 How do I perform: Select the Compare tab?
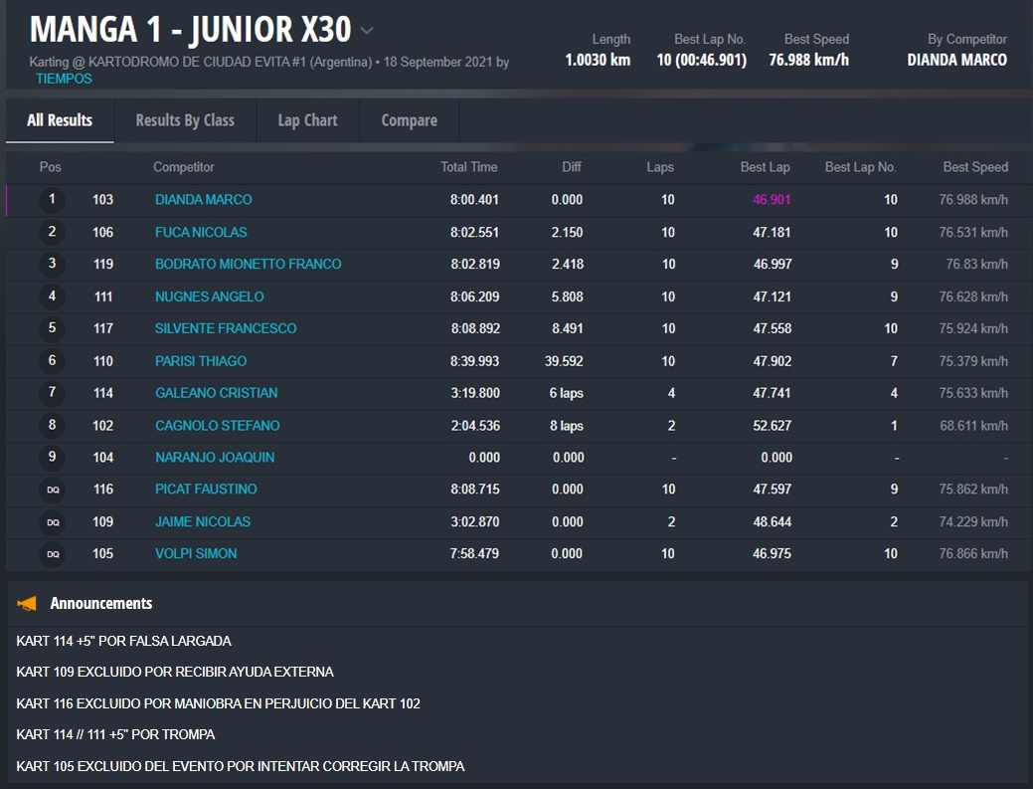(x=409, y=120)
